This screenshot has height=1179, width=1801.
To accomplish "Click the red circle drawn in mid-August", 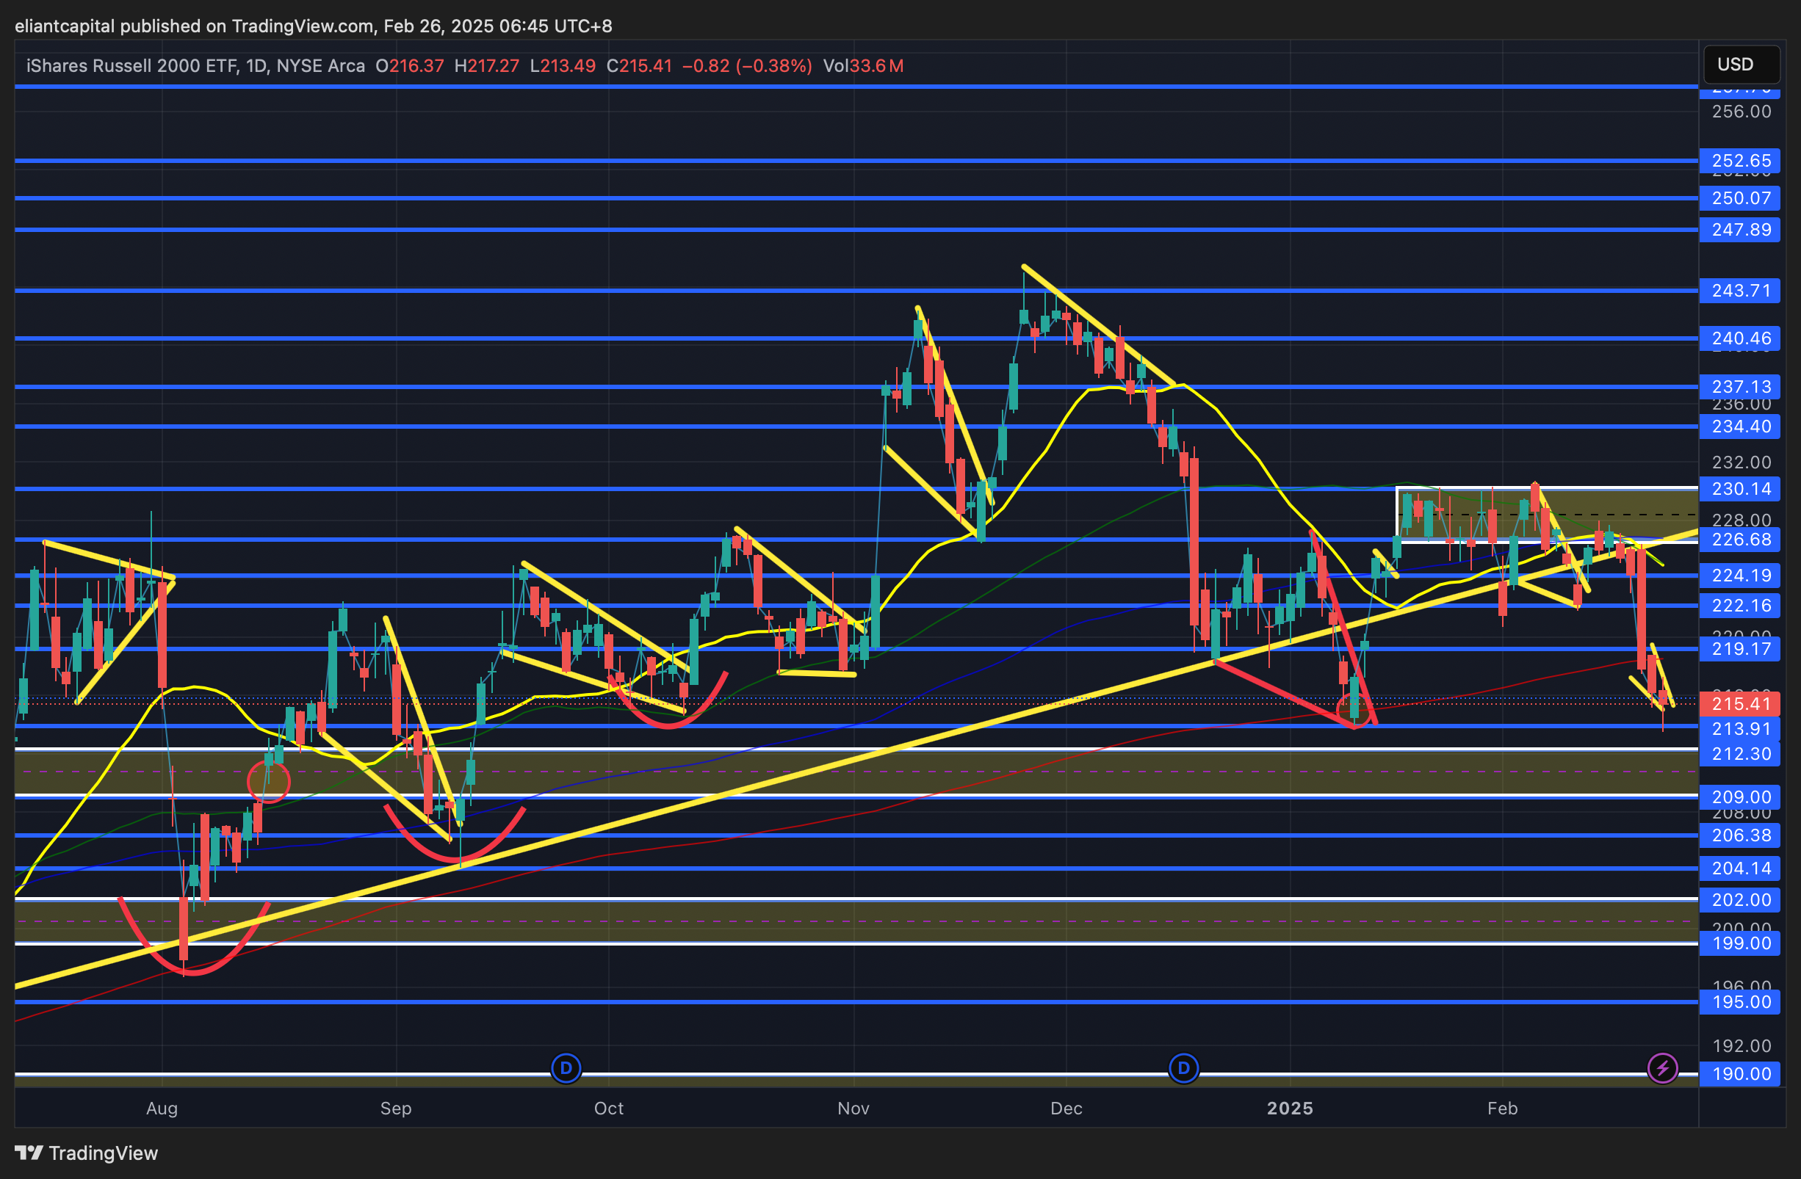I will (269, 781).
